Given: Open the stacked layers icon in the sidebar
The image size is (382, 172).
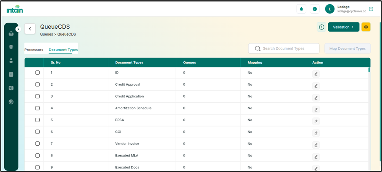Looking at the screenshot, I should coord(11,47).
